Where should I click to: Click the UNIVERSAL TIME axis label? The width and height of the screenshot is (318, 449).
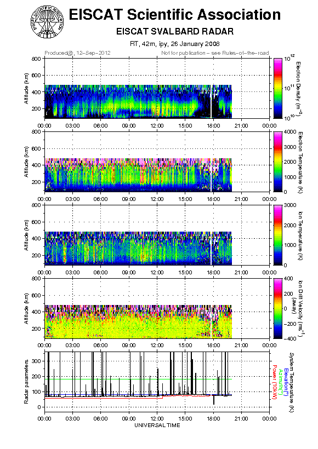(157, 425)
